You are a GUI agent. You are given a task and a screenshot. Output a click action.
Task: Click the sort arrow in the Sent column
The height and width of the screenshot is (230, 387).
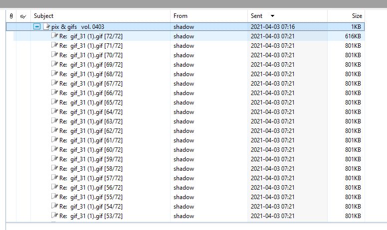(272, 16)
